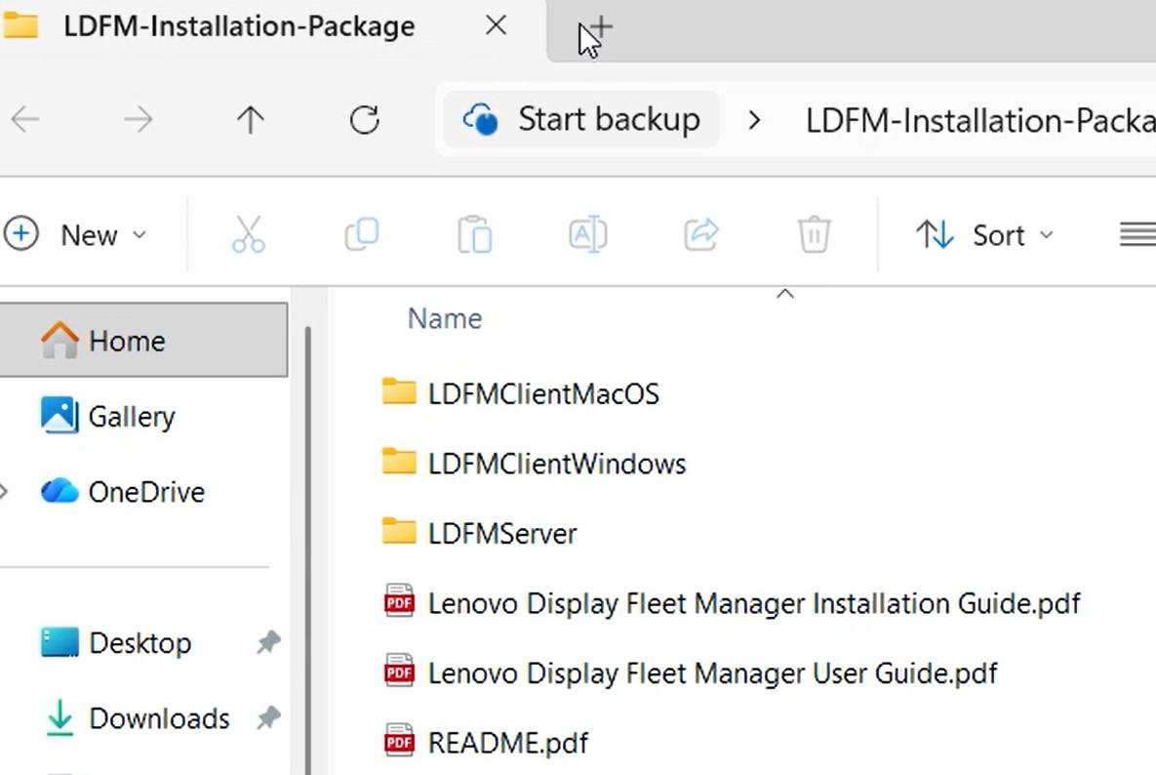Click the Paste clipboard icon
The image size is (1156, 775).
[x=475, y=234]
